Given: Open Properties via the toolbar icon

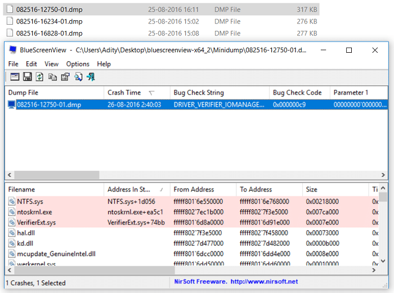Looking at the screenshot, I should point(65,77).
